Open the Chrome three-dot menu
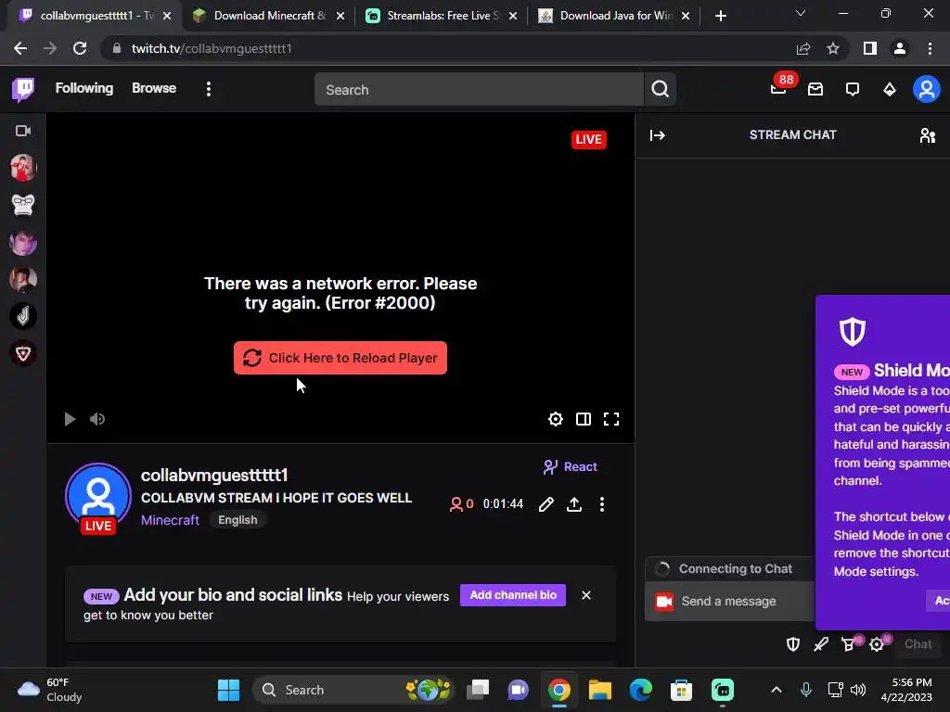The width and height of the screenshot is (950, 712). tap(930, 48)
